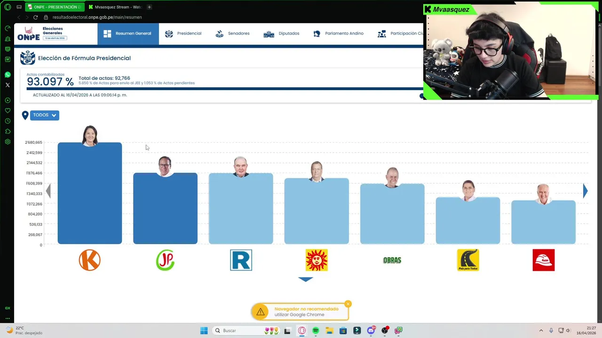Open Spotify from the taskbar
The image size is (602, 338).
316,330
